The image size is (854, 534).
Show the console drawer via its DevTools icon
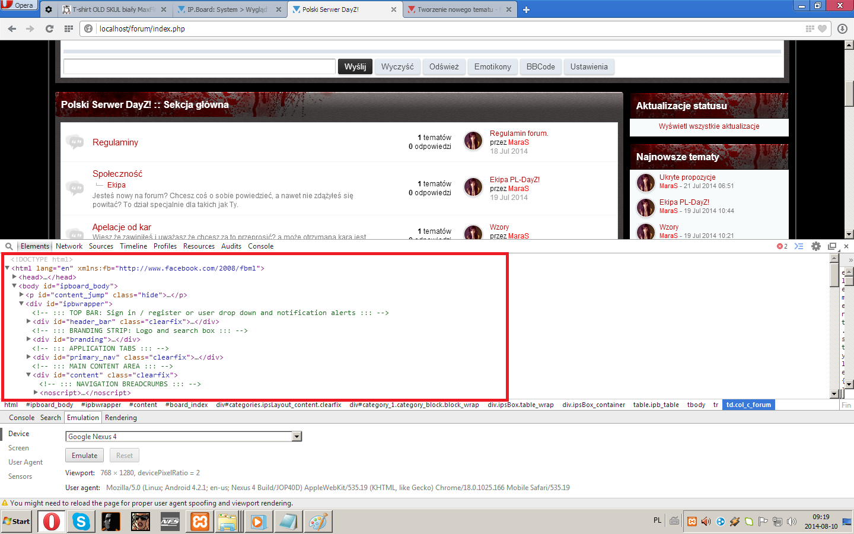(799, 246)
